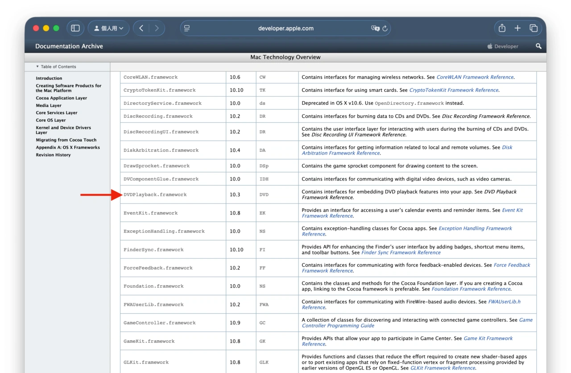Click the search magnifier icon
This screenshot has height=373, width=571.
[x=538, y=46]
